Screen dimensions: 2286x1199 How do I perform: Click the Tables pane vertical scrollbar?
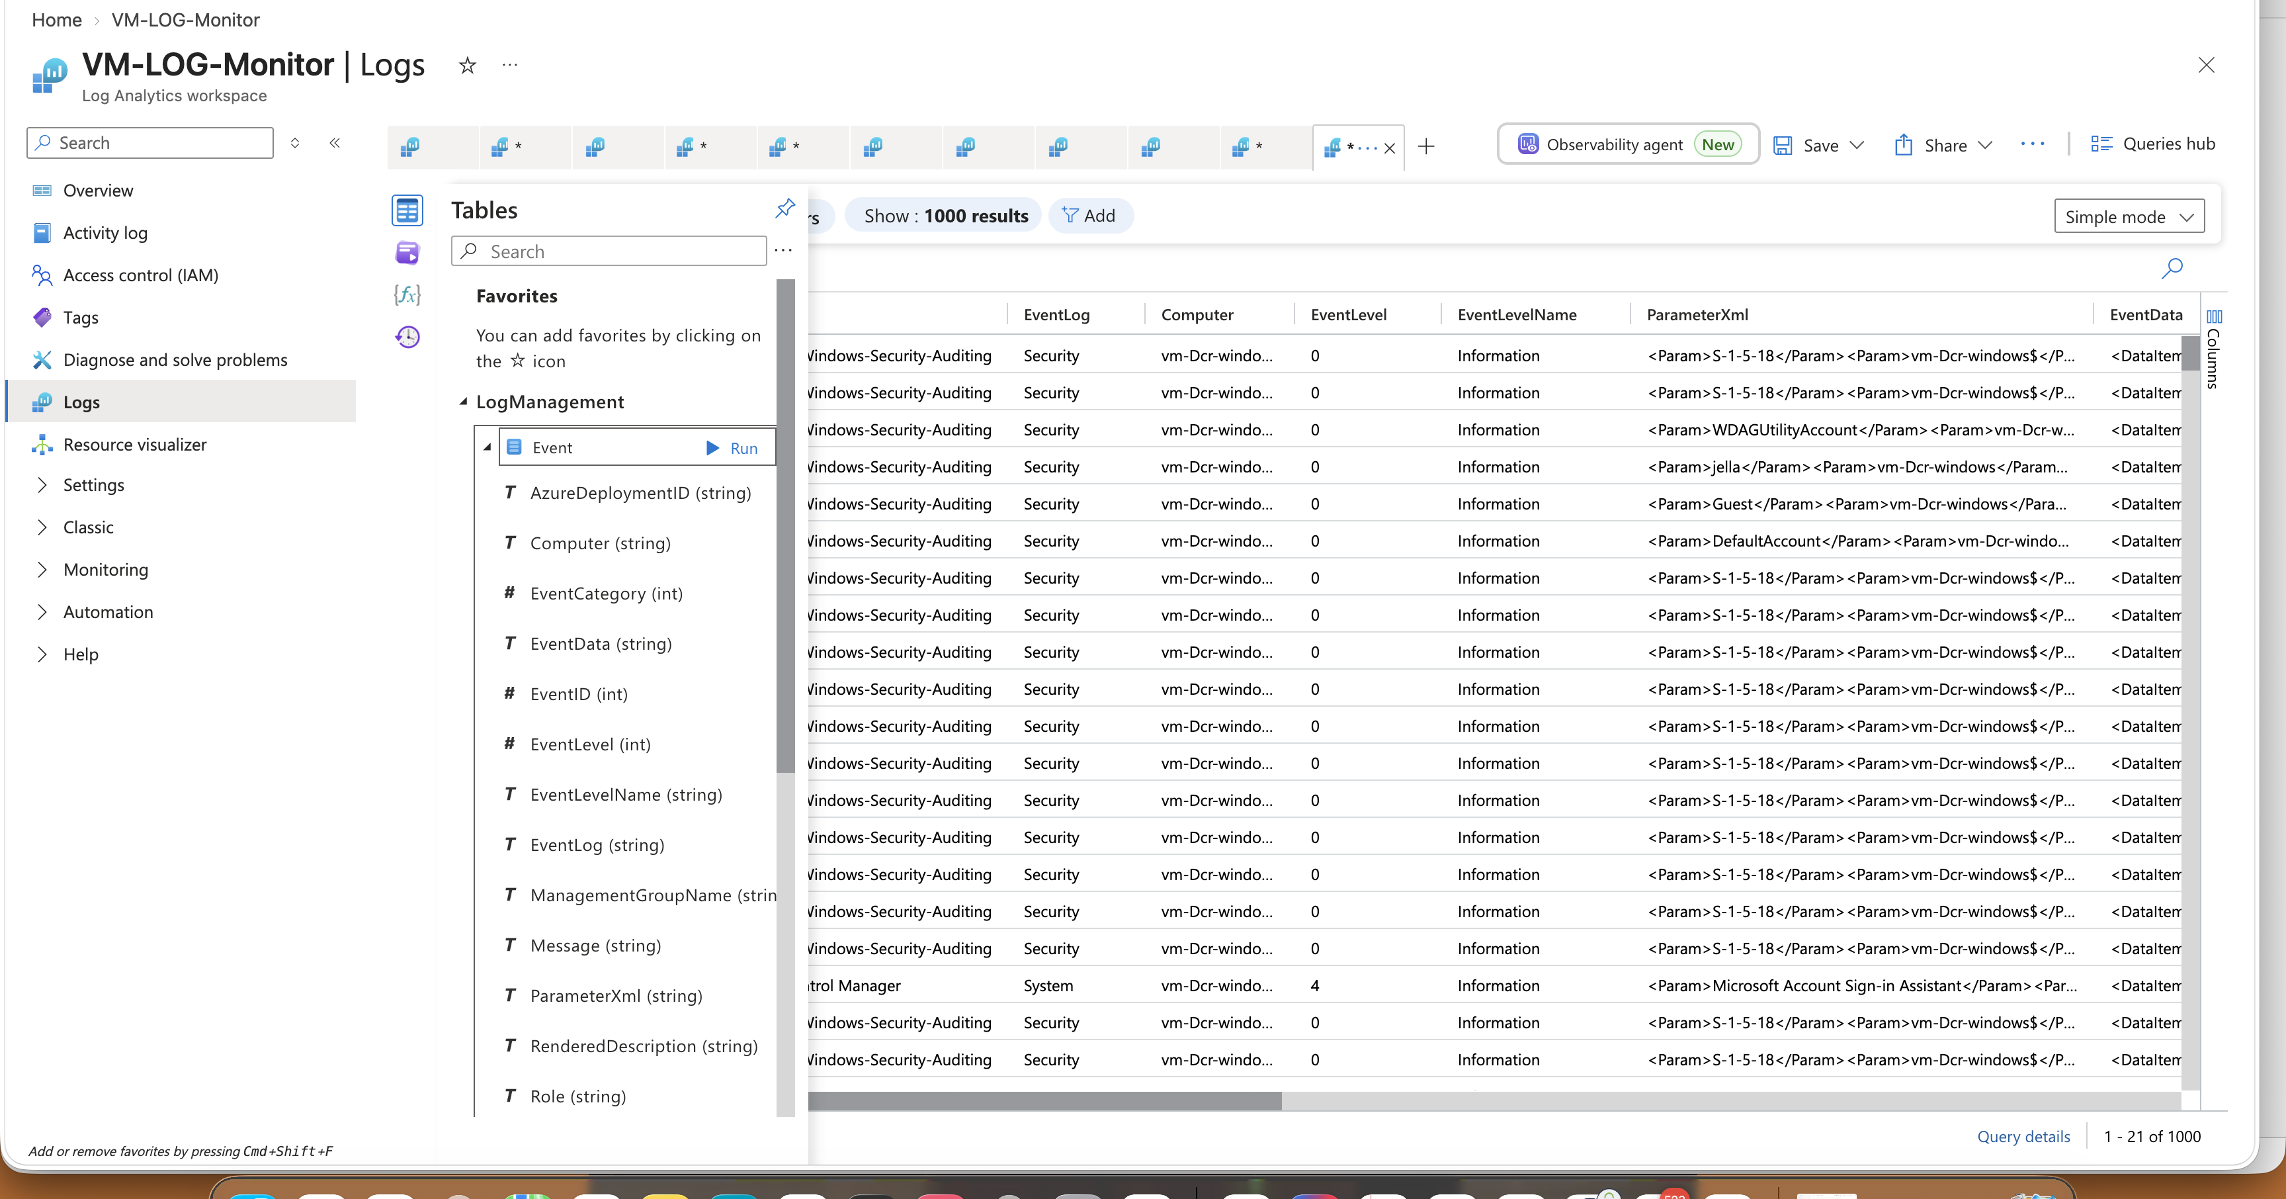[x=785, y=526]
